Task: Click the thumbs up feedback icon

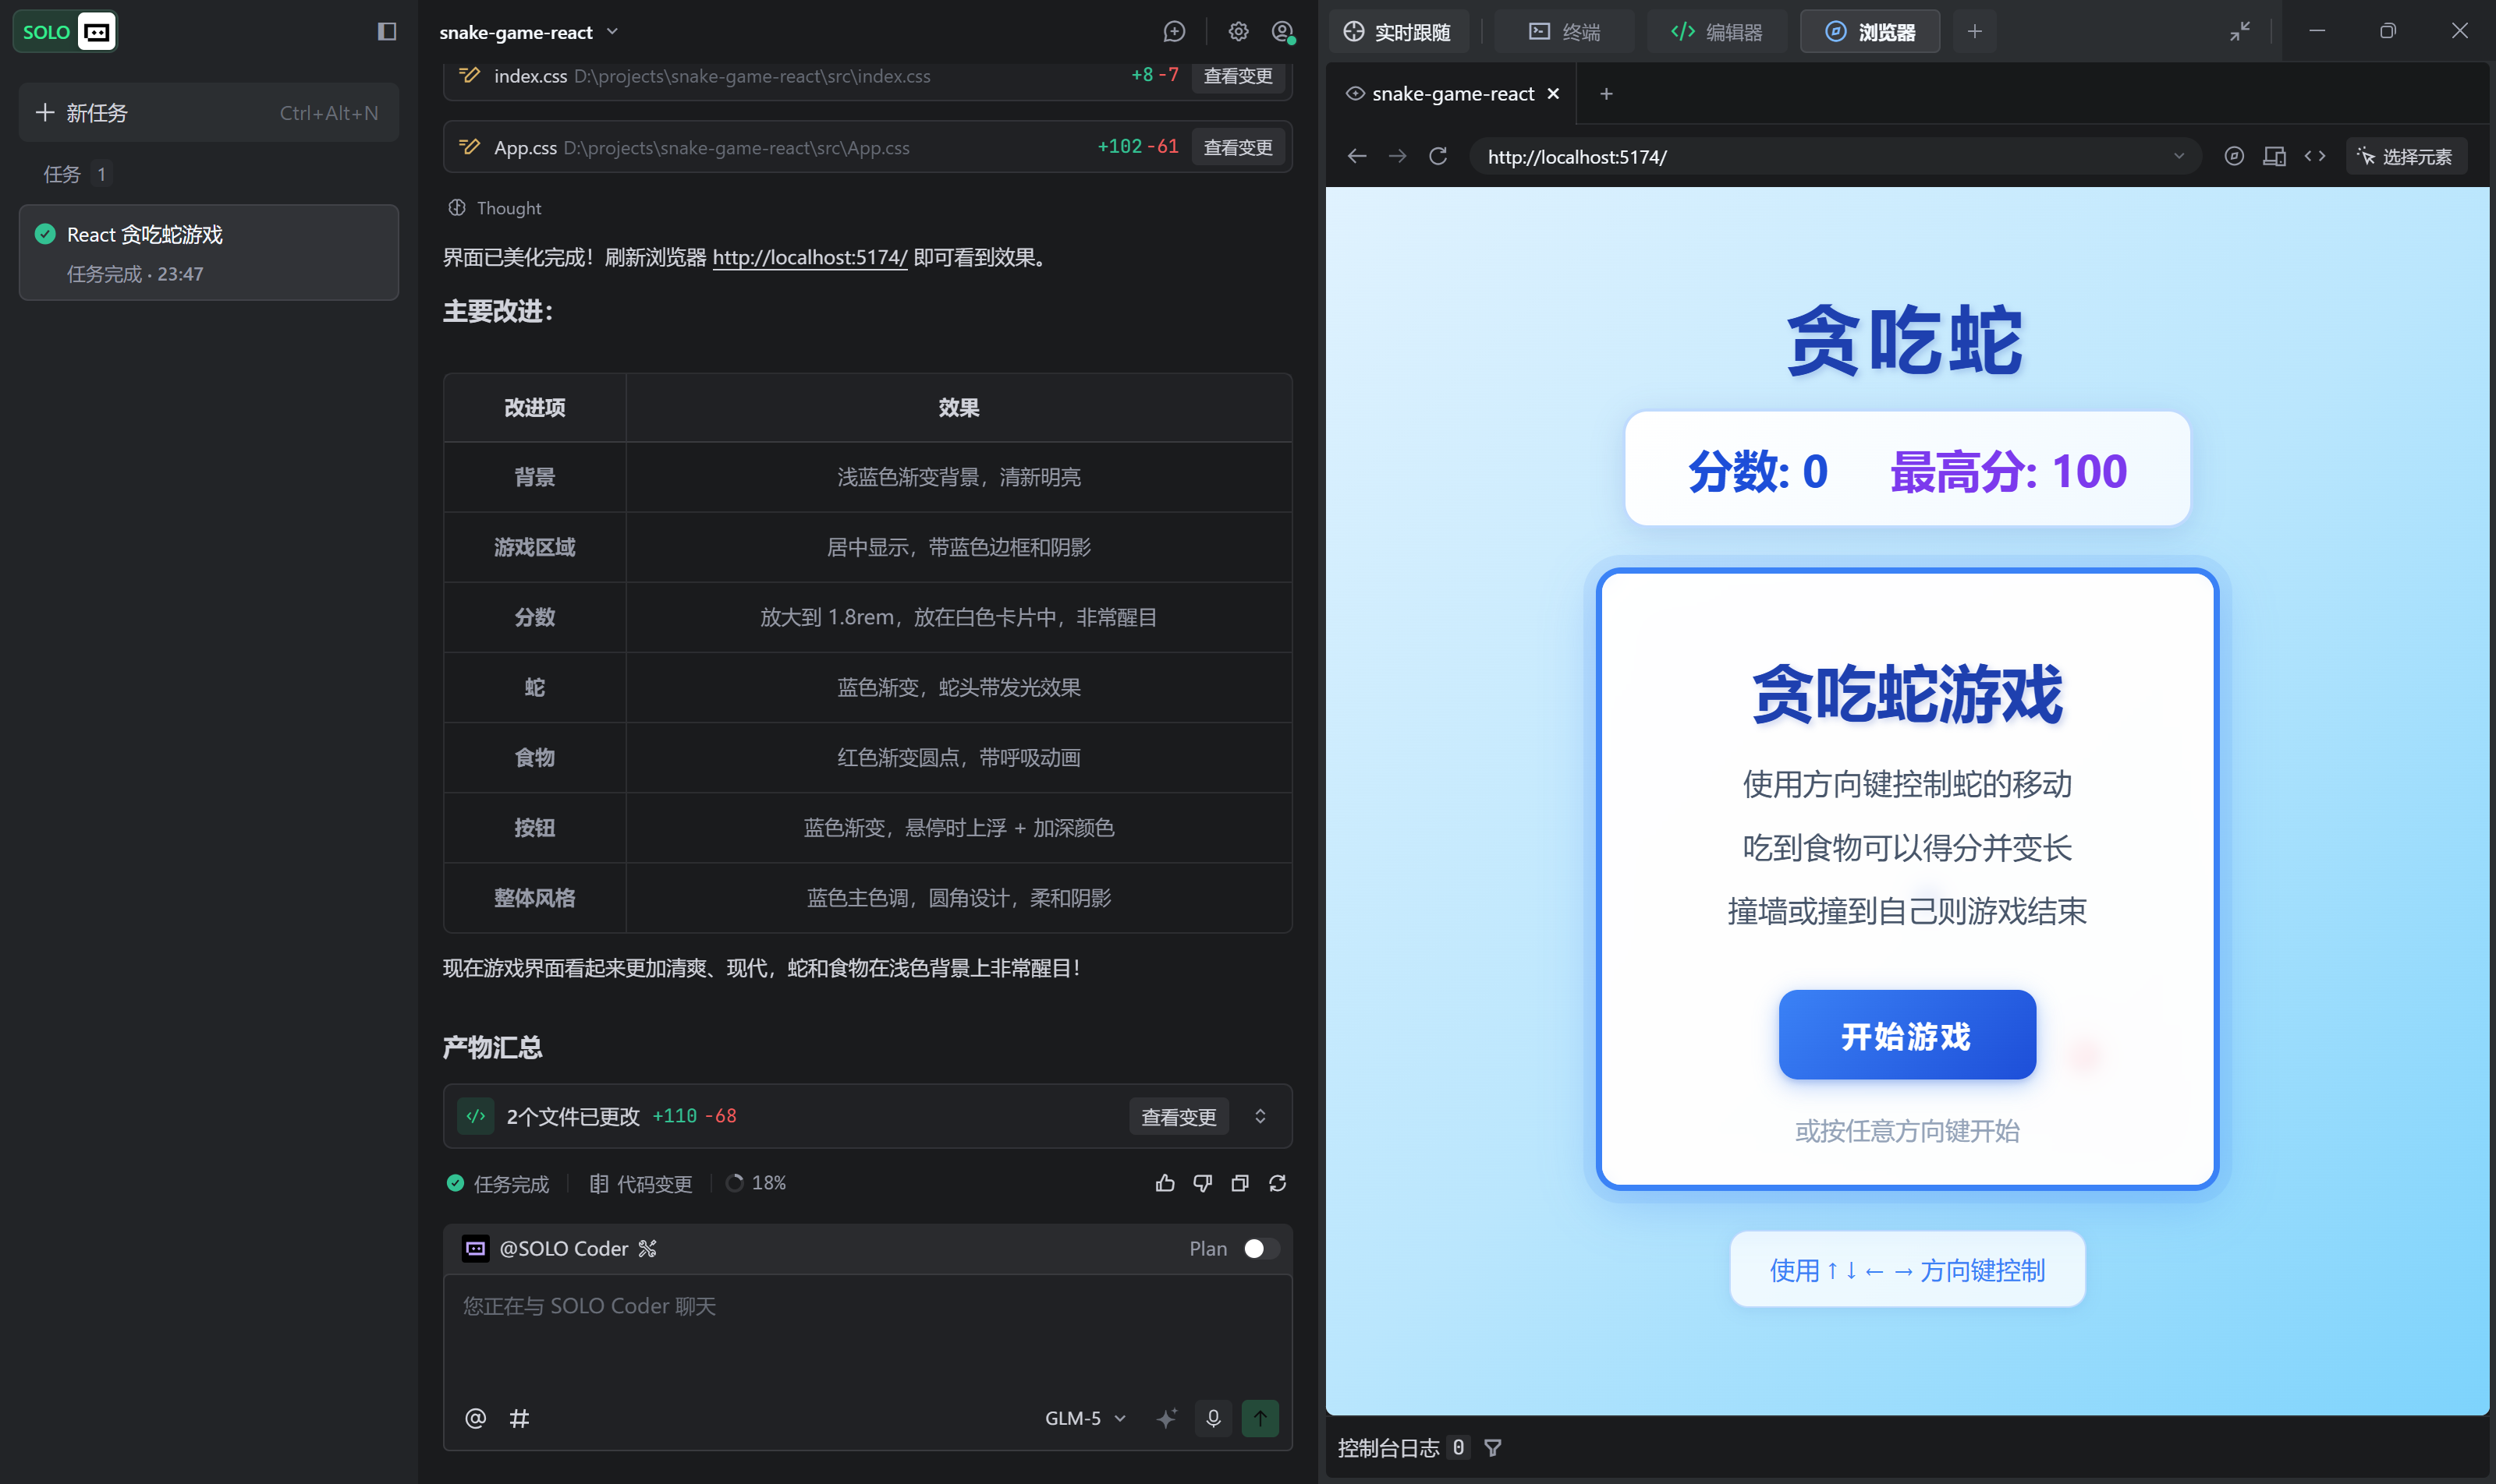Action: (1165, 1183)
